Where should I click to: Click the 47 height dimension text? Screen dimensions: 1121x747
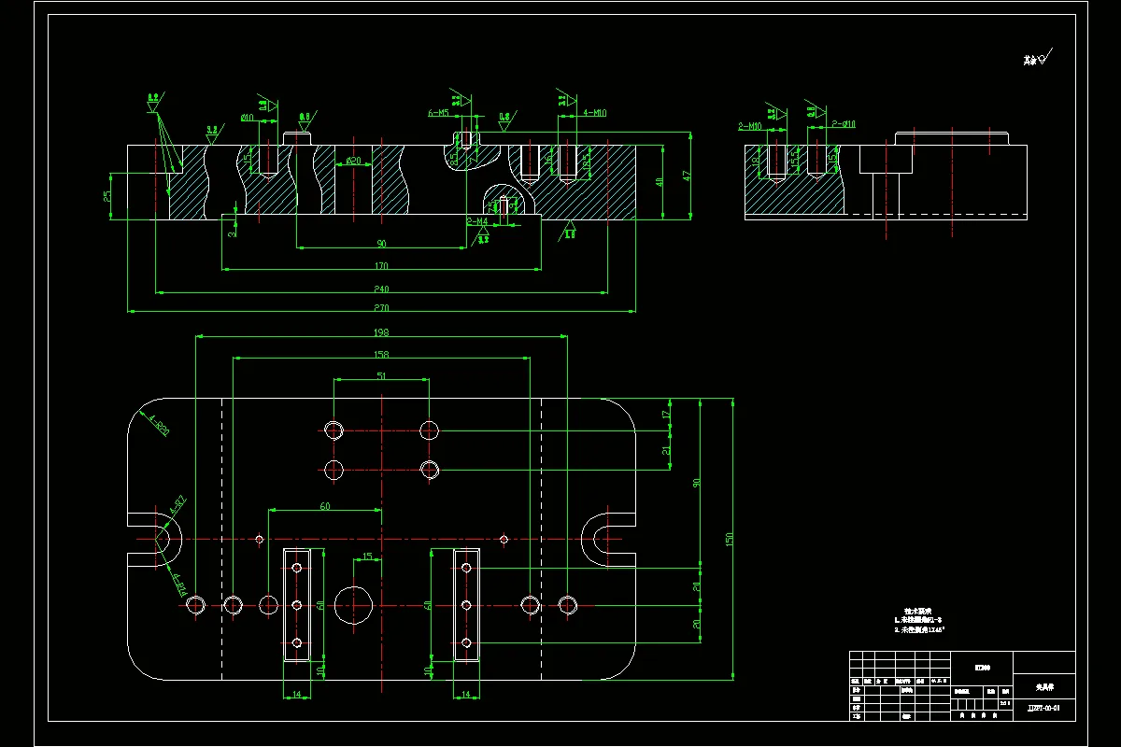pos(686,175)
